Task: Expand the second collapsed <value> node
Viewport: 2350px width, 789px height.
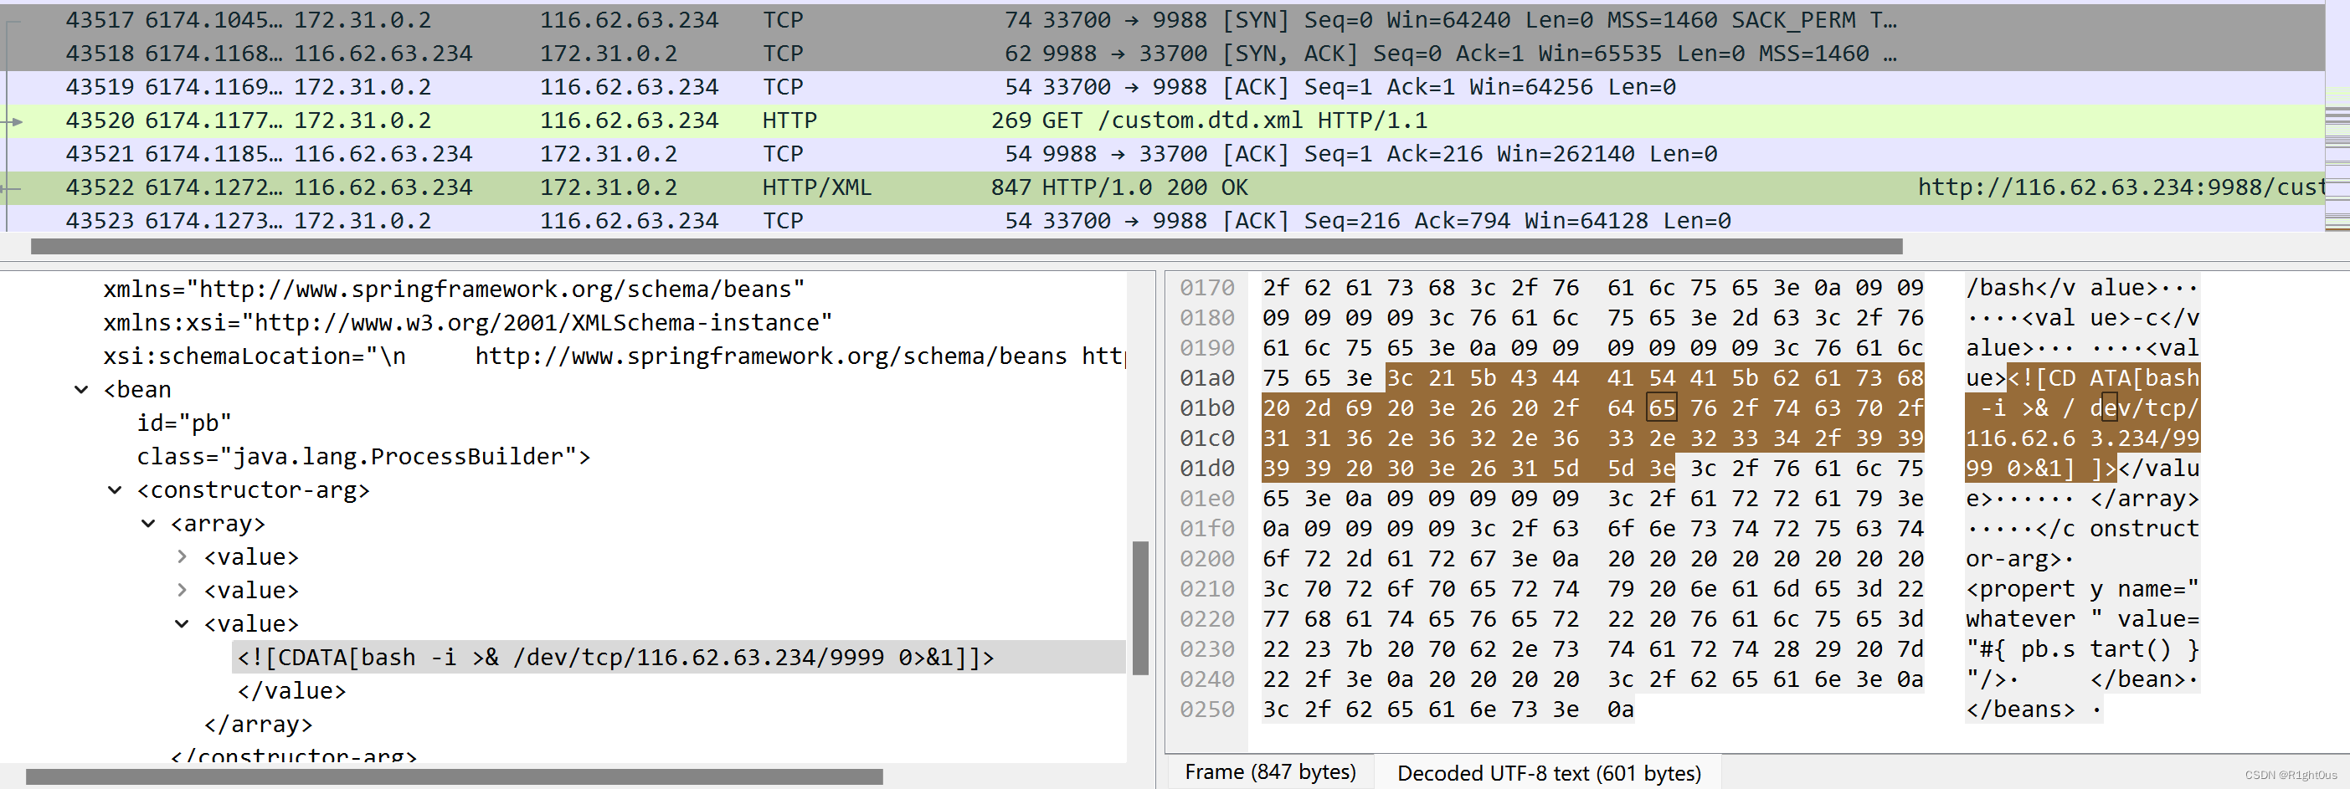Action: [x=182, y=590]
